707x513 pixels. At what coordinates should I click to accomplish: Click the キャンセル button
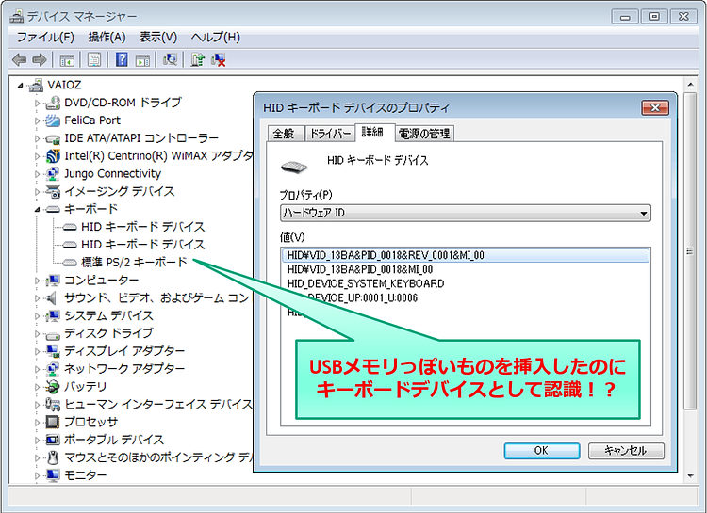pos(626,451)
